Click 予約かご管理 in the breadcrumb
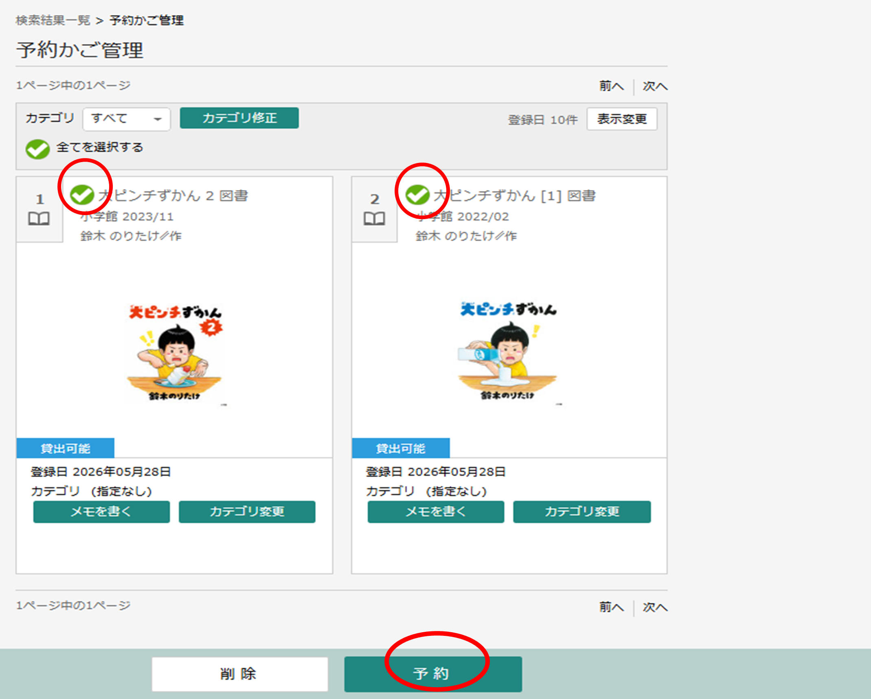 [x=147, y=20]
